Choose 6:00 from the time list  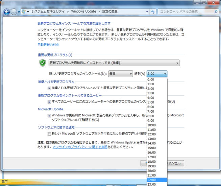click(x=157, y=107)
